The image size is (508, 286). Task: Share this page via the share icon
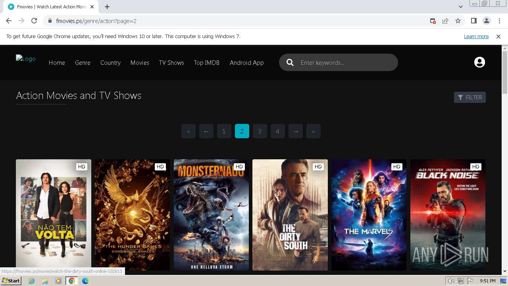coord(445,21)
